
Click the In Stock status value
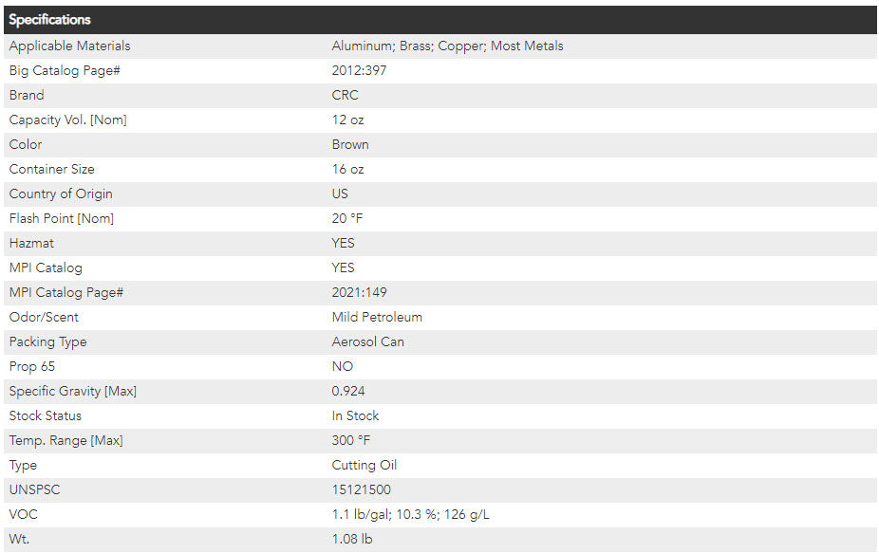[355, 415]
